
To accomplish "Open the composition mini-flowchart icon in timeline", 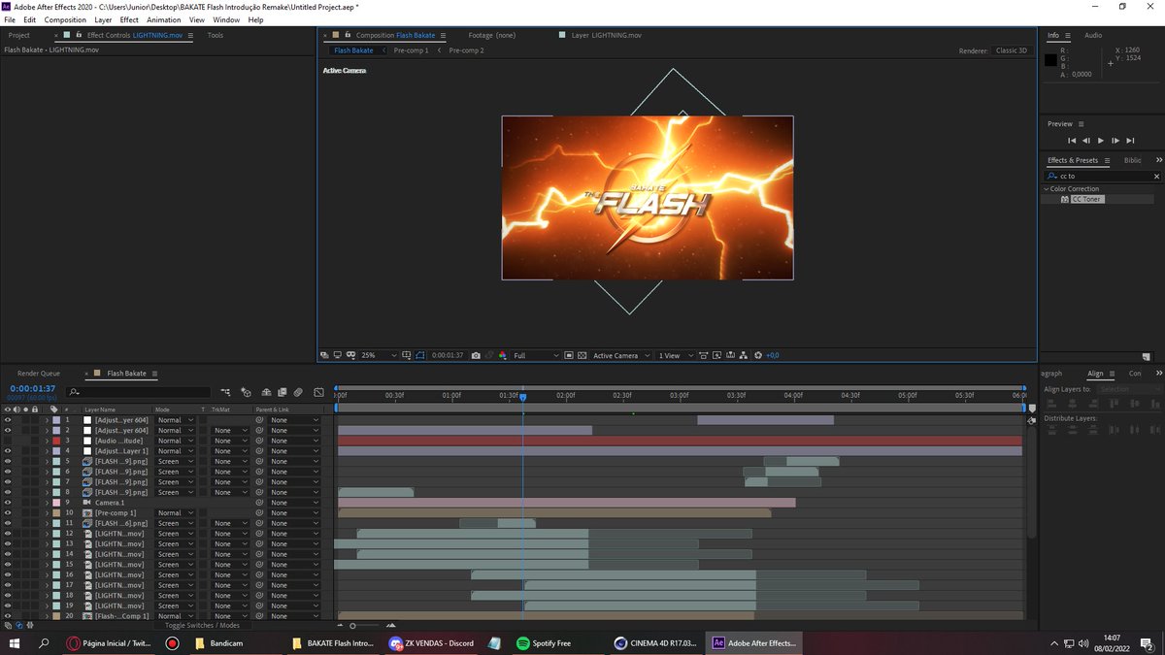I will tap(225, 392).
